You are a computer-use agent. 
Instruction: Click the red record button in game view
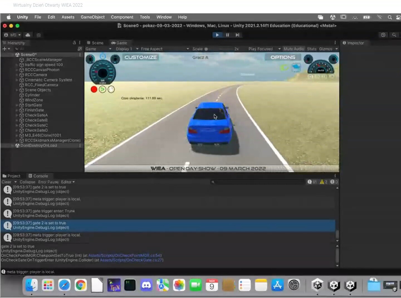94,89
